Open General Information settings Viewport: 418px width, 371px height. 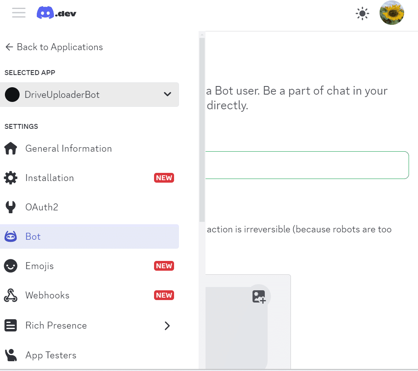point(89,148)
